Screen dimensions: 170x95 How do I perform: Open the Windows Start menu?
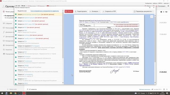click(x=2, y=93)
